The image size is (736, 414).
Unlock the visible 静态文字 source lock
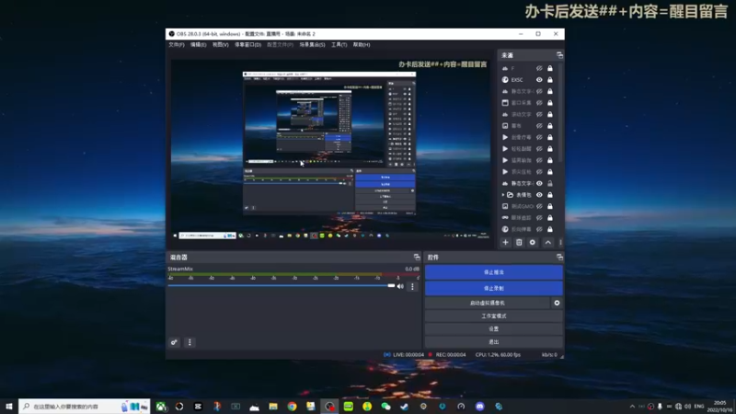[x=549, y=183]
